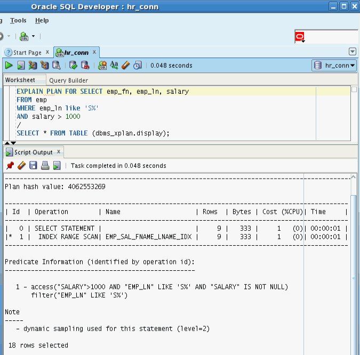Save the script output with floppy icon
The width and height of the screenshot is (360, 355).
point(33,166)
